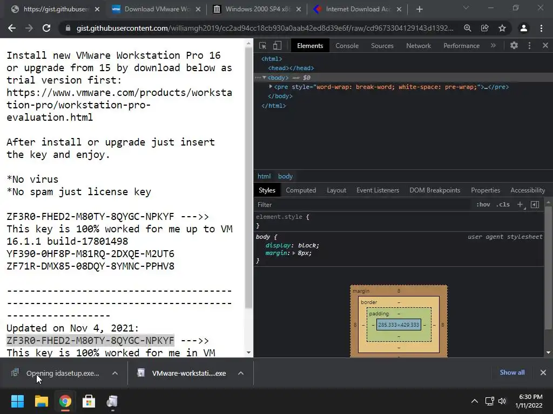553x414 pixels.
Task: Click the box model content size value
Action: point(399,325)
